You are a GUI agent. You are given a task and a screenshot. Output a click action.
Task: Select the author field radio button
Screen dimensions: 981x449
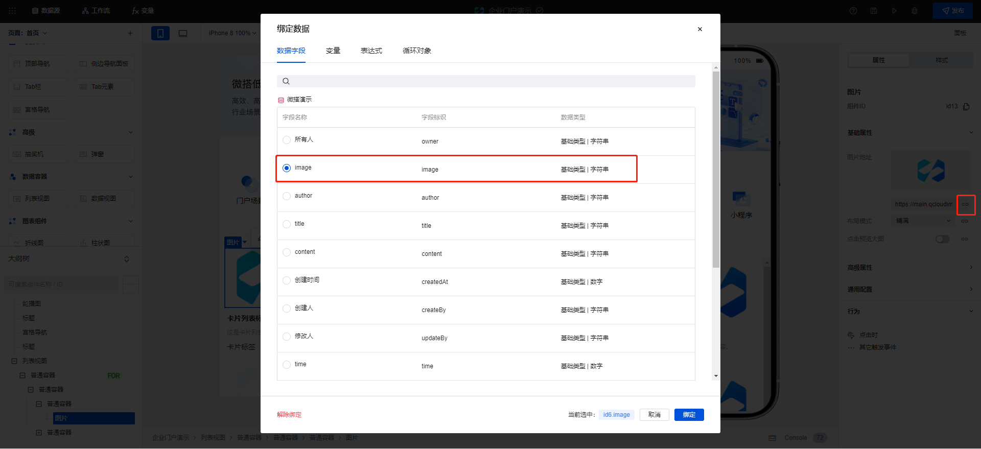pos(287,196)
